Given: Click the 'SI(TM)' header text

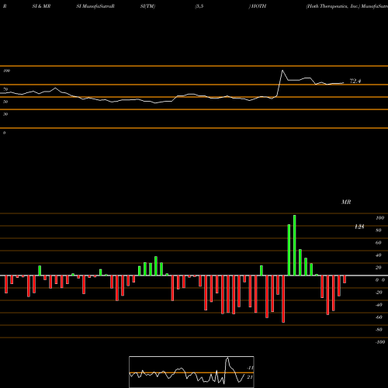Looking at the screenshot, I should (147, 6).
